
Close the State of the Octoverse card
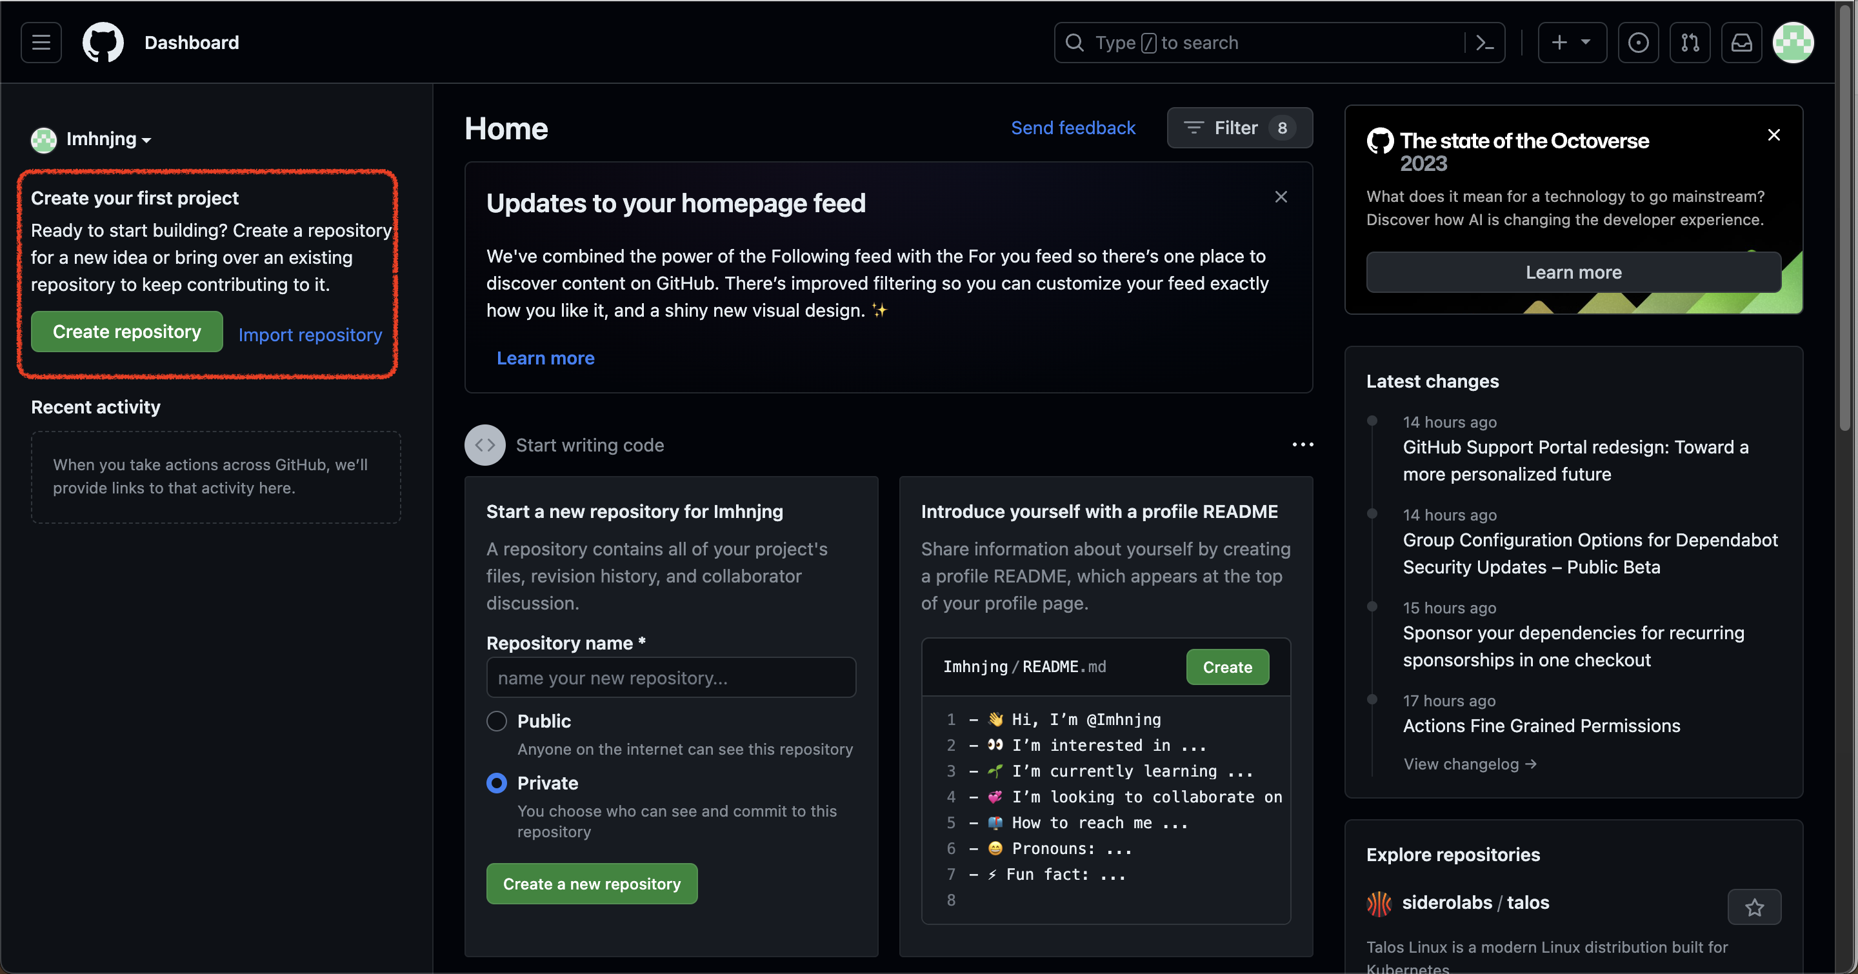click(x=1773, y=135)
